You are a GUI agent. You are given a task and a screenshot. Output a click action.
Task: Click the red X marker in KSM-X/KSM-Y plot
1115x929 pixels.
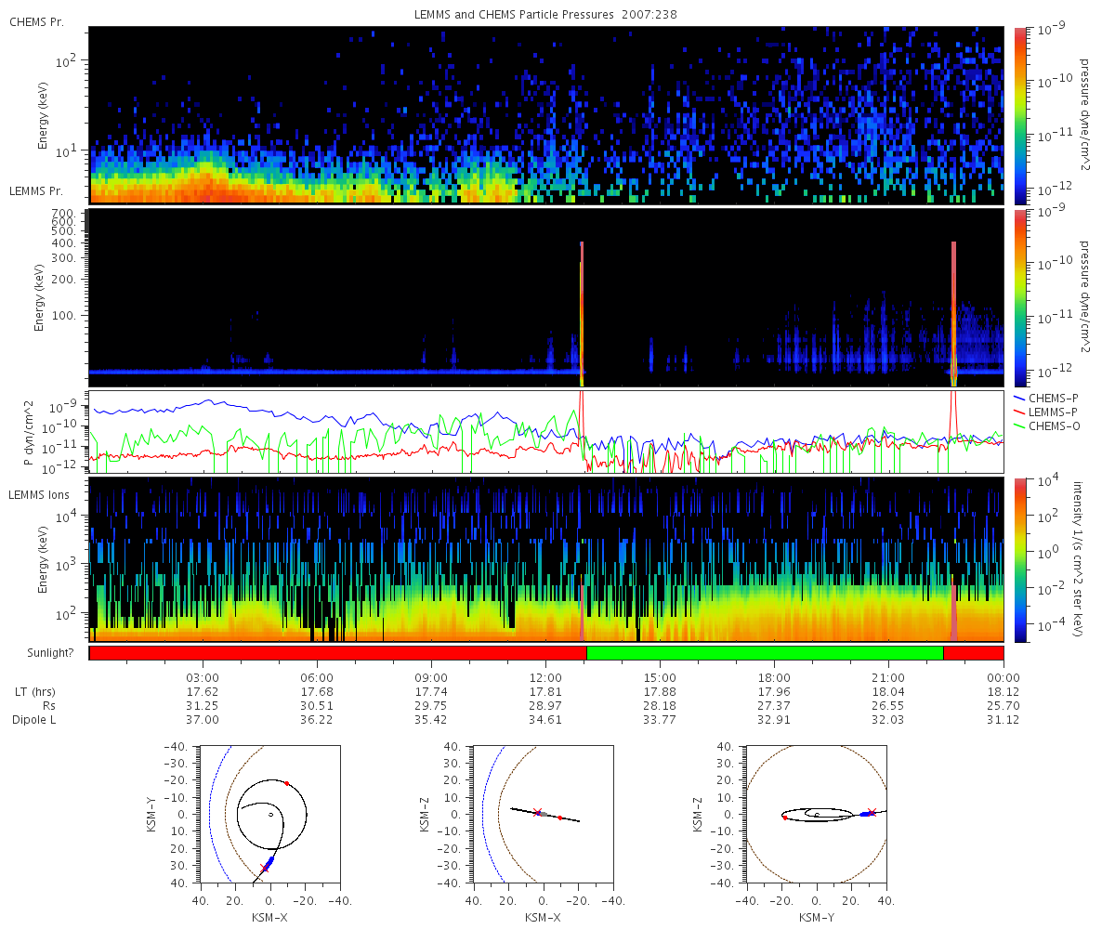(264, 869)
